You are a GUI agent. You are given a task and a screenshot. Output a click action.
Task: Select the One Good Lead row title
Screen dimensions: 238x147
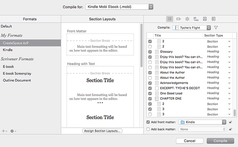point(171,94)
